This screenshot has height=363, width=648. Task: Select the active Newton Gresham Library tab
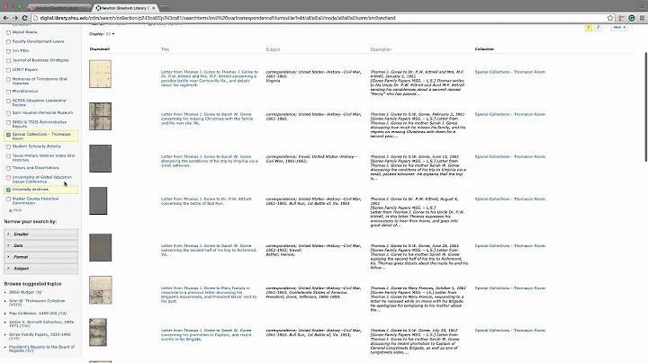pyautogui.click(x=123, y=8)
